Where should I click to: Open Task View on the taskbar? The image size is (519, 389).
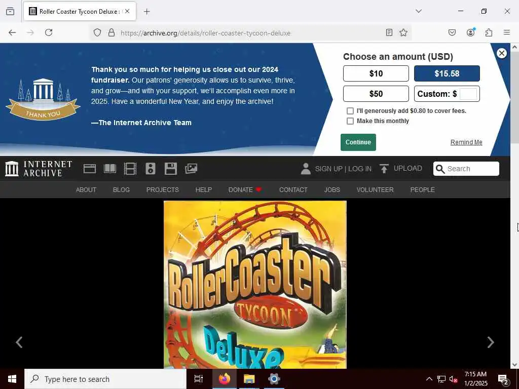click(198, 379)
